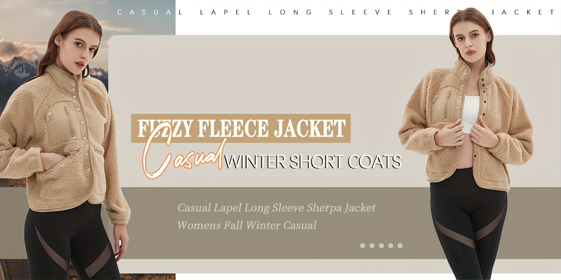Click the Womens Fall Winter Casual text

pyautogui.click(x=247, y=225)
